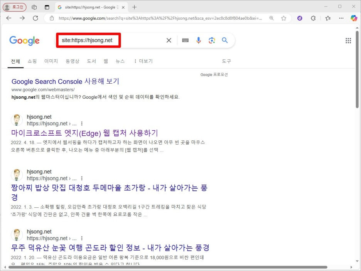Click the blue search magnifier button

(225, 40)
